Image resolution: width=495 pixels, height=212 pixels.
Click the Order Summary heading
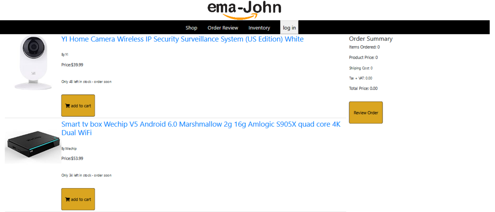(371, 39)
